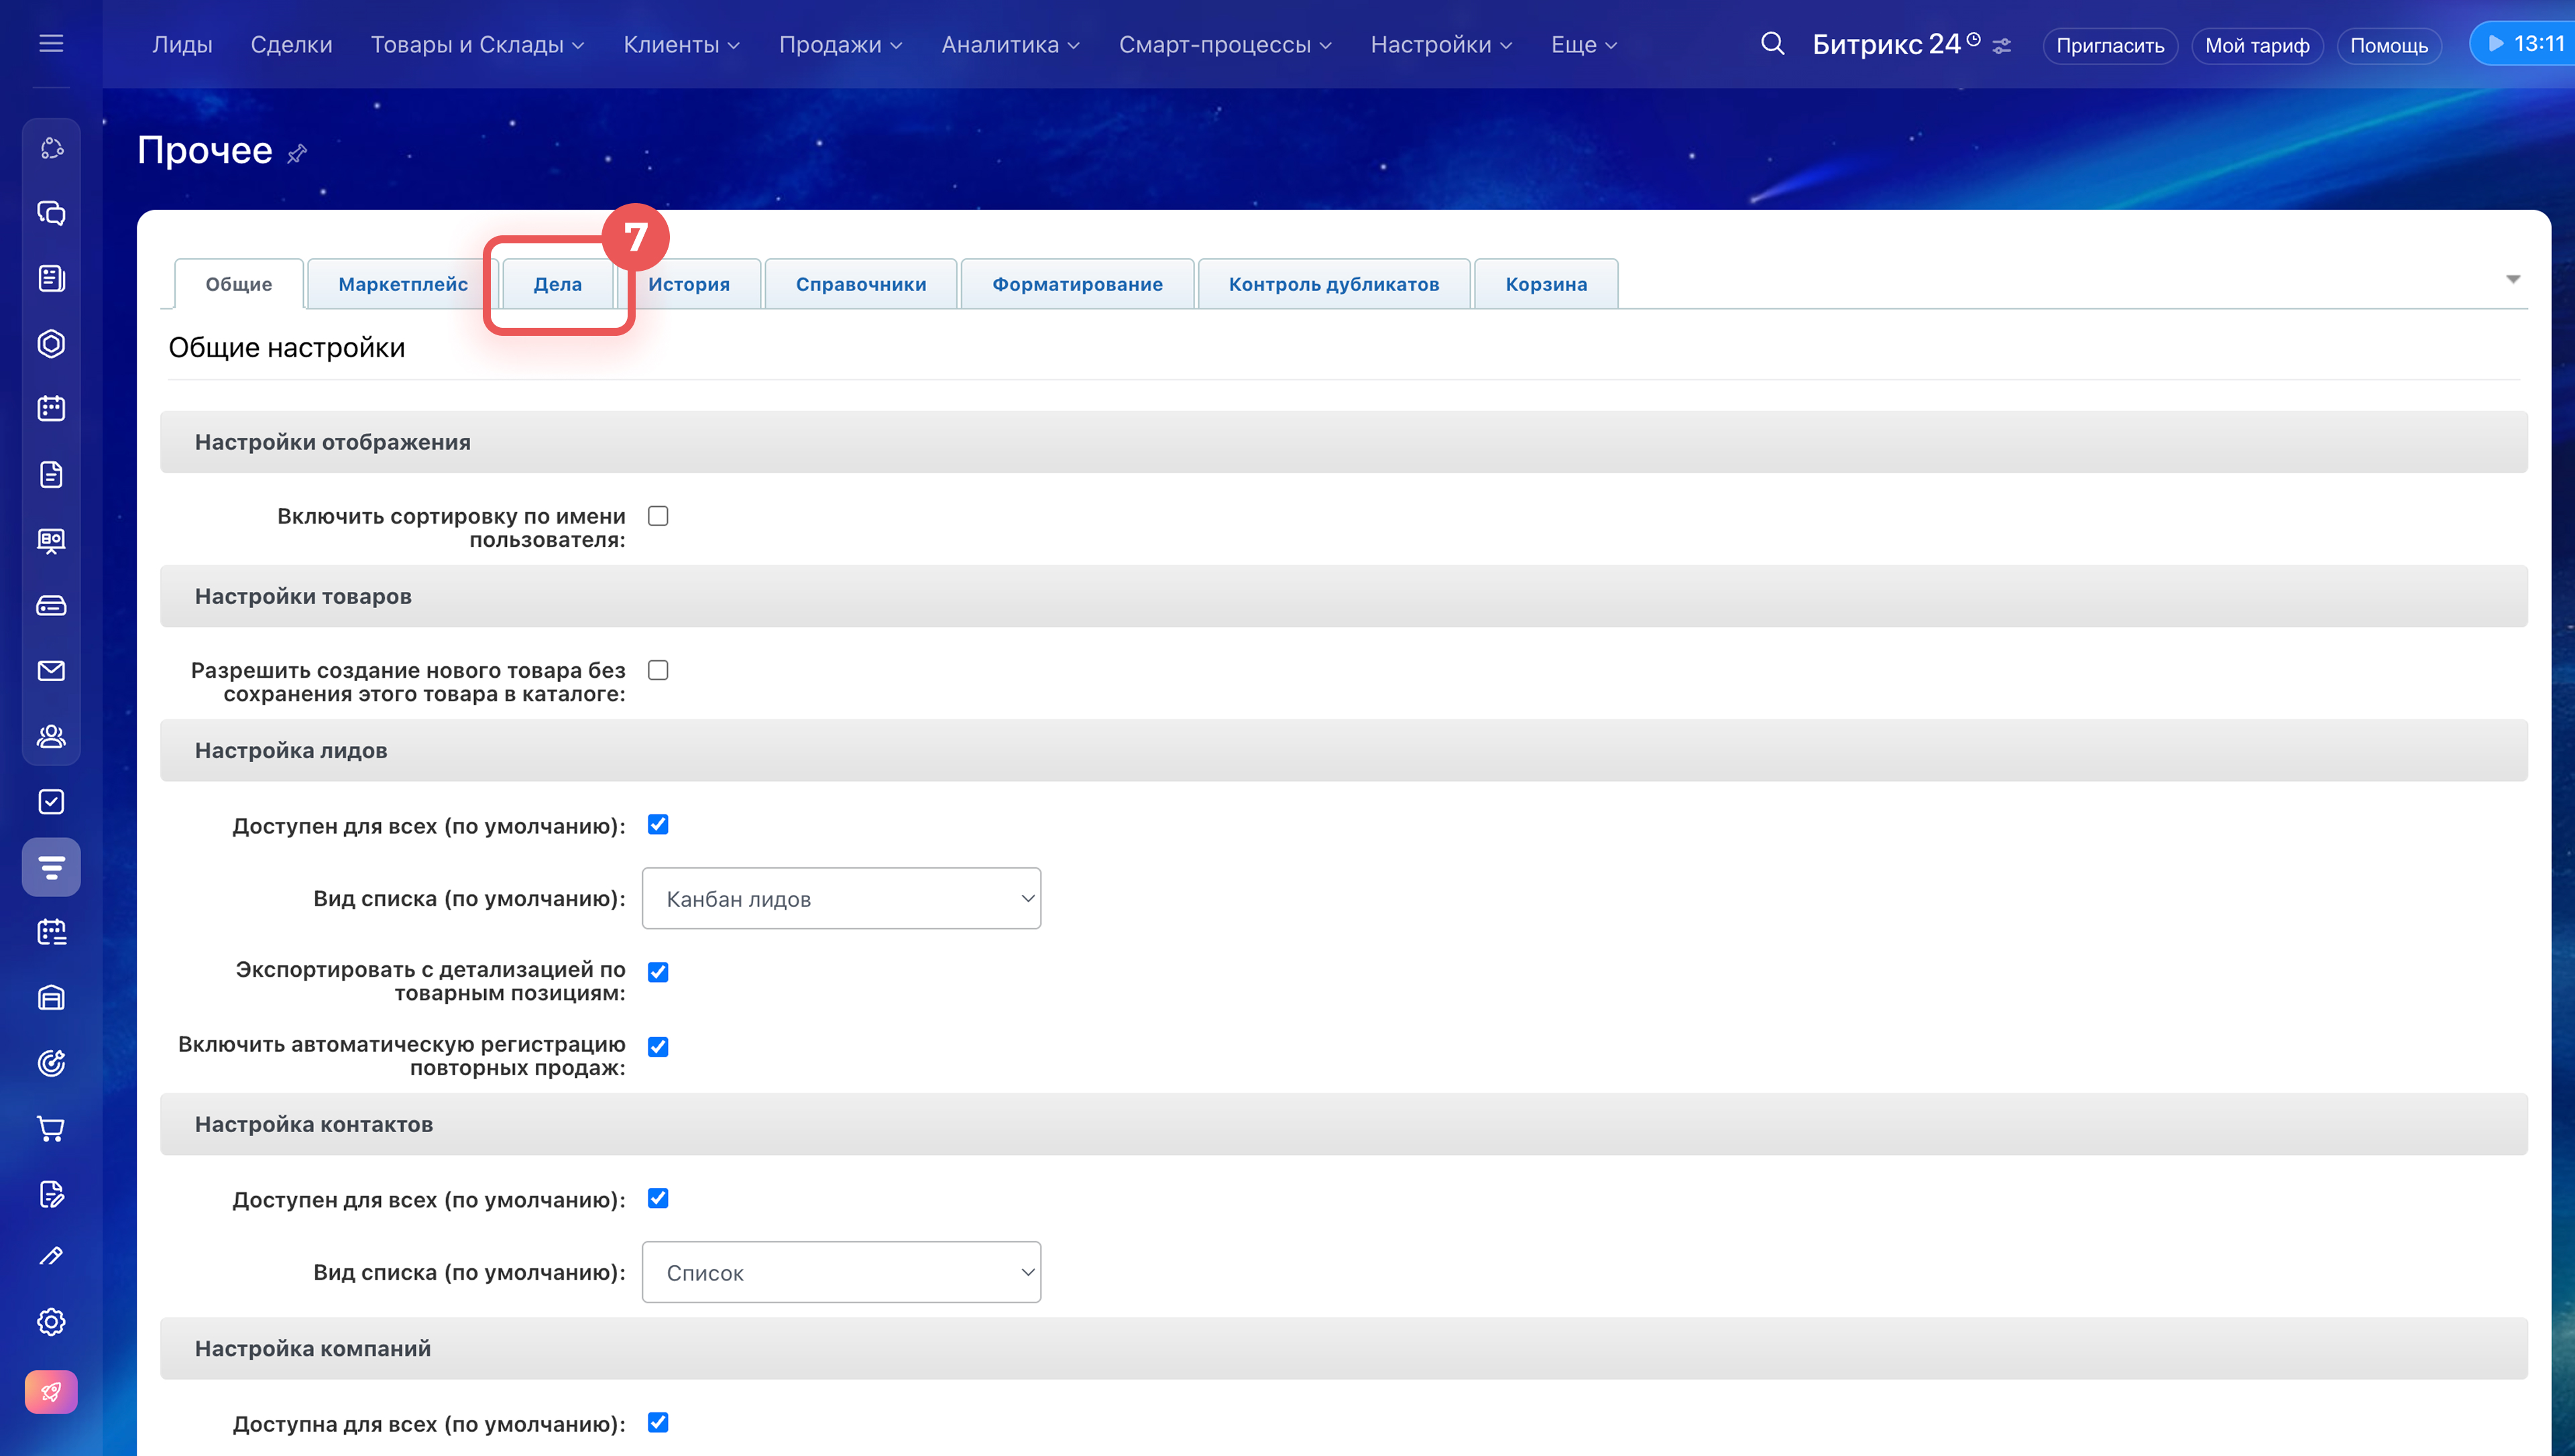Click the rocket icon at sidebar bottom
The width and height of the screenshot is (2575, 1456).
pyautogui.click(x=51, y=1392)
